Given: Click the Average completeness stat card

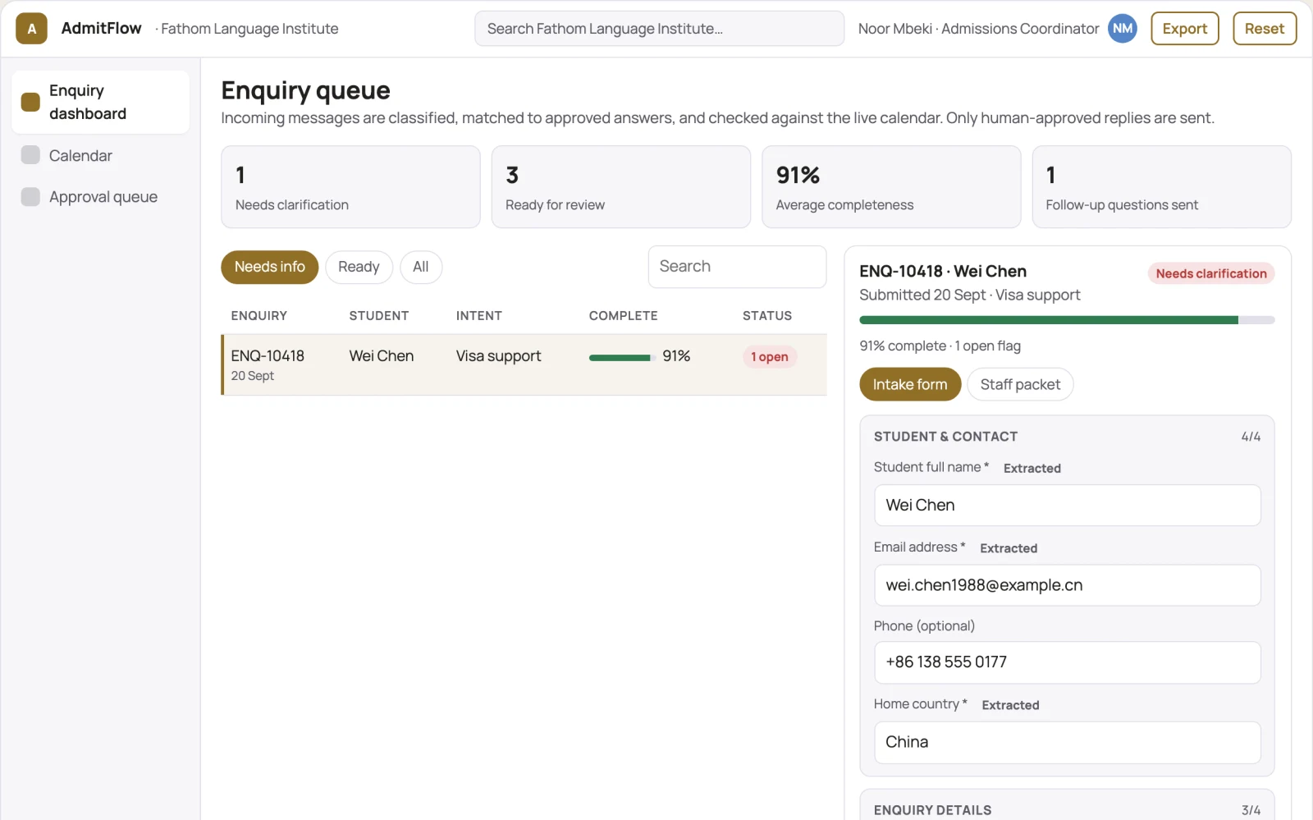Looking at the screenshot, I should [x=891, y=187].
